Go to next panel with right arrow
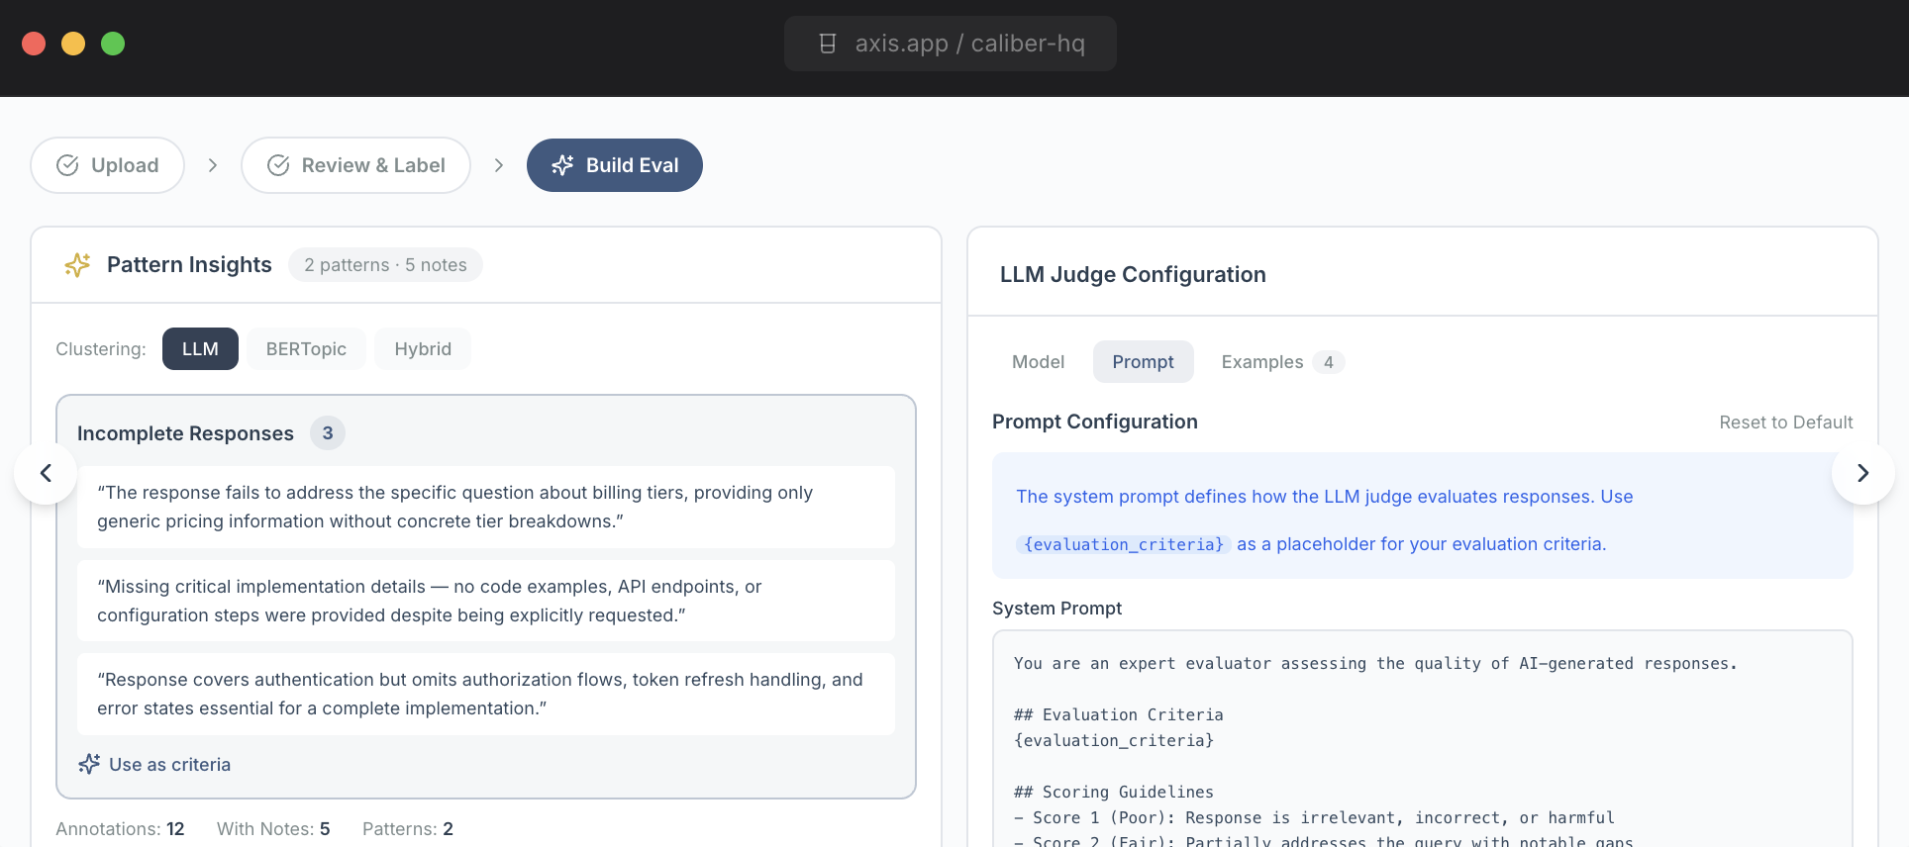The width and height of the screenshot is (1909, 847). click(1862, 473)
